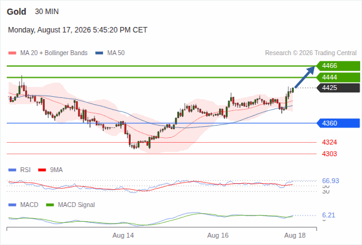362x245 pixels.
Task: Click the green MACD Signal legend swatch
Action: 50,205
